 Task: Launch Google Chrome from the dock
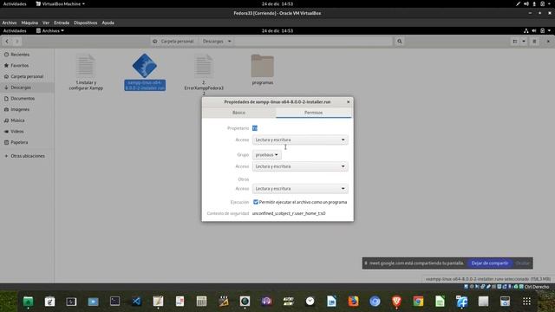coord(418,301)
